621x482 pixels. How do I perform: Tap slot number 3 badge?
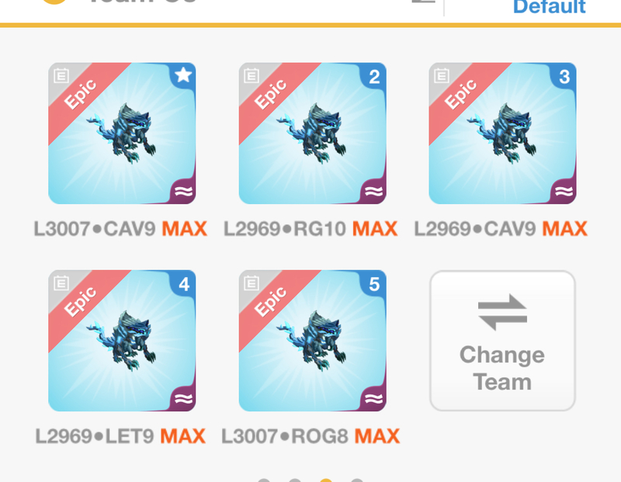[564, 76]
